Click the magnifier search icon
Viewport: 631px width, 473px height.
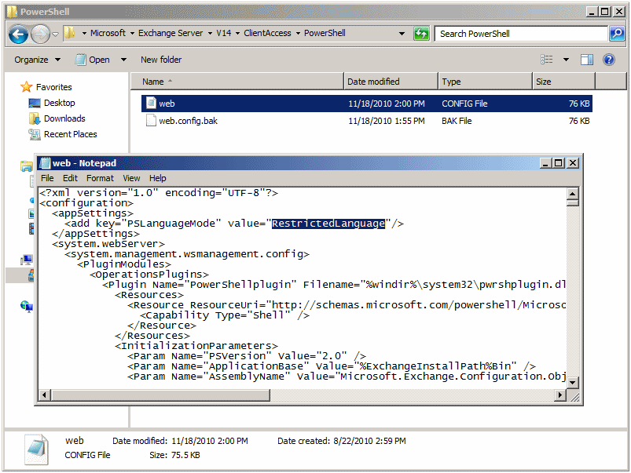pos(617,34)
